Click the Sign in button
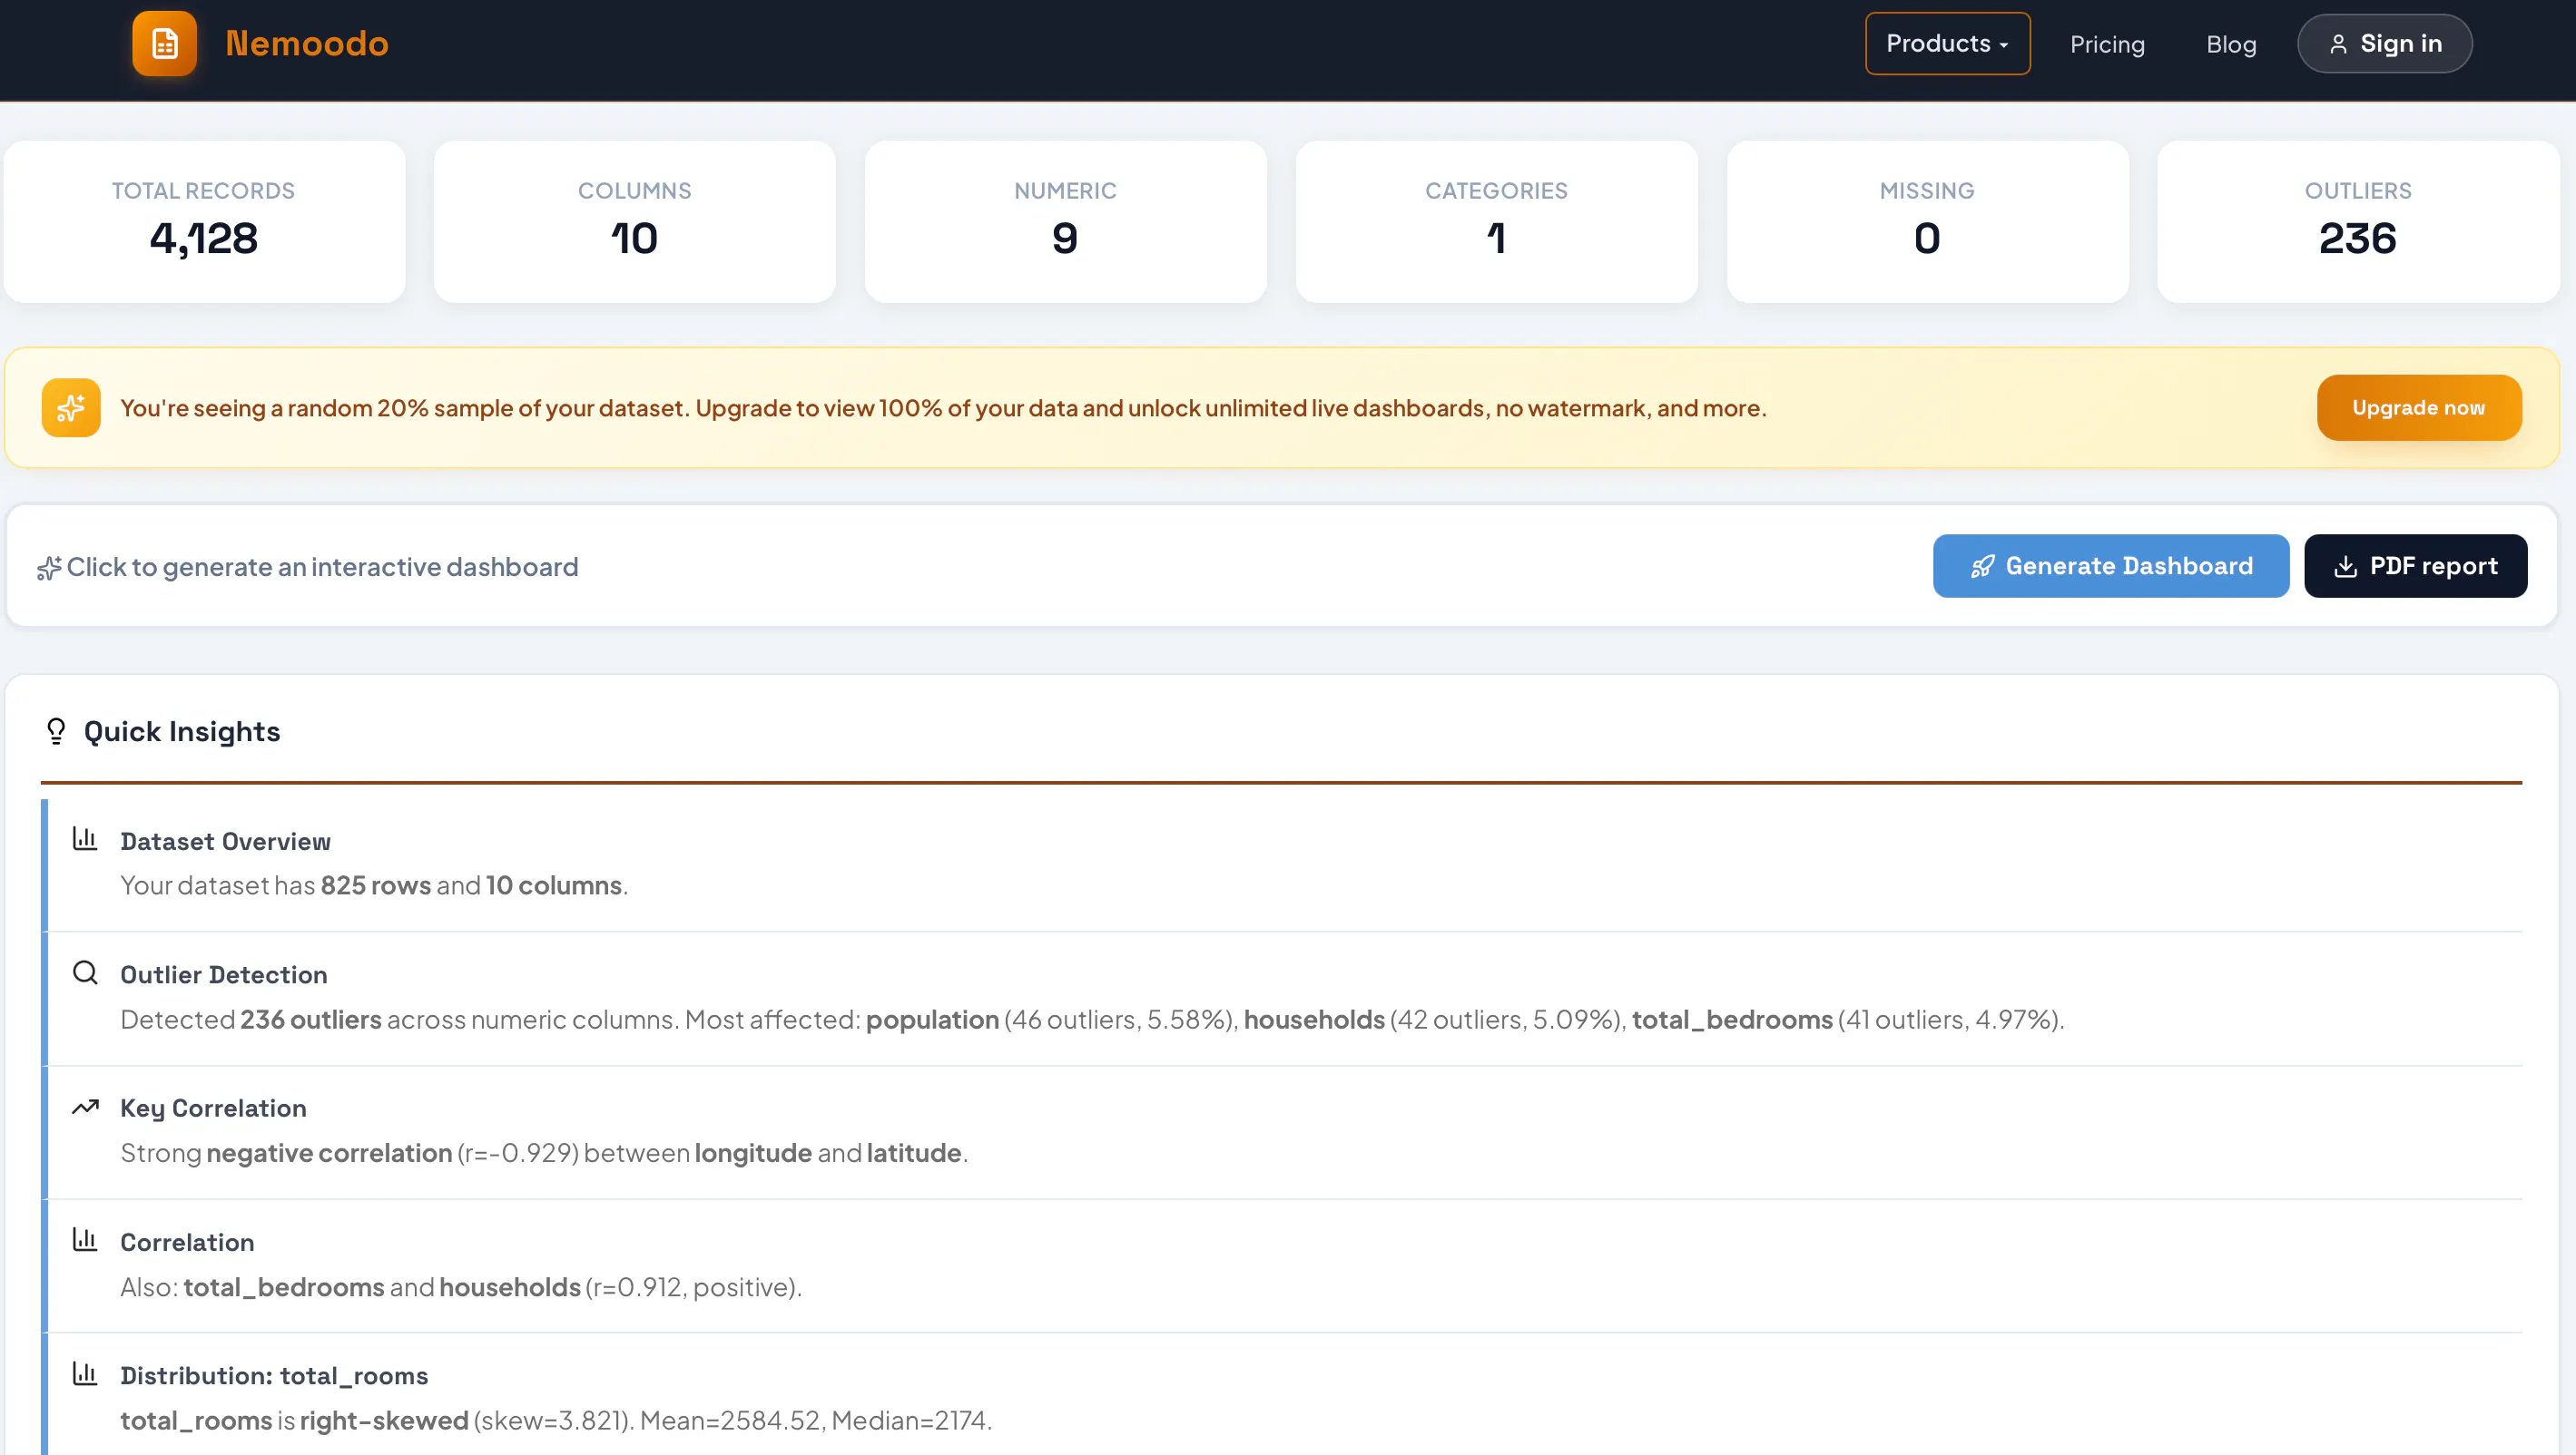This screenshot has height=1455, width=2576. point(2384,43)
